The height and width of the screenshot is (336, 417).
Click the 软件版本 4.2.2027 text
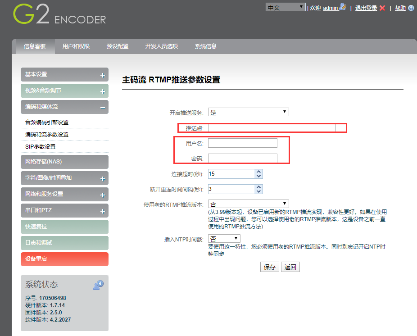(x=48, y=320)
